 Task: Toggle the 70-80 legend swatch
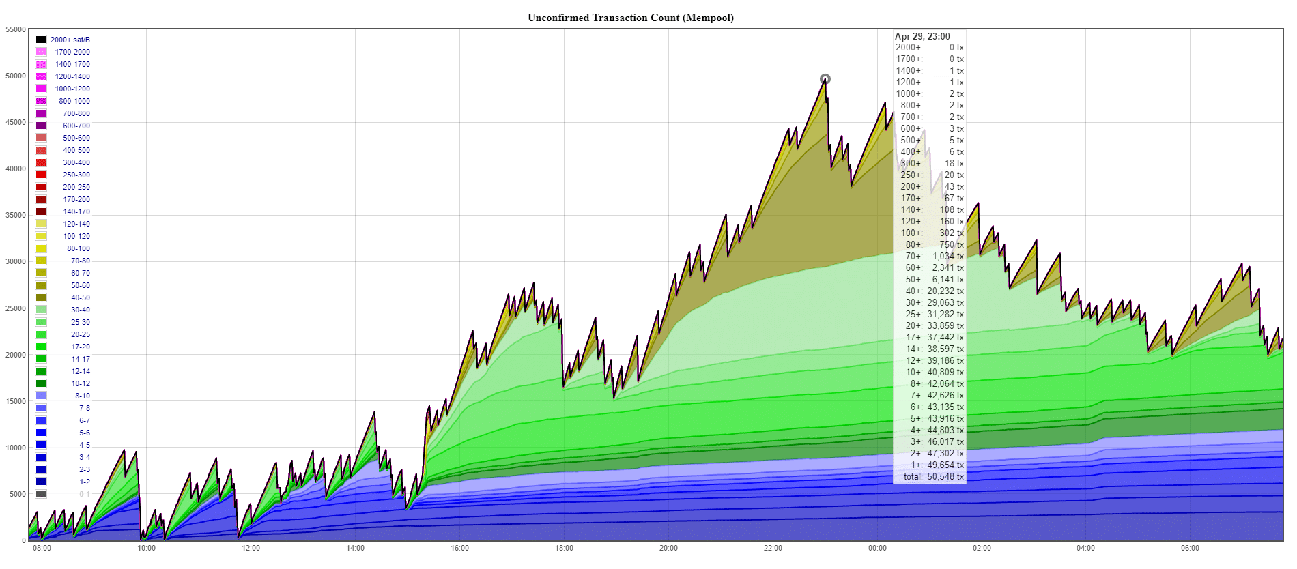coord(41,261)
